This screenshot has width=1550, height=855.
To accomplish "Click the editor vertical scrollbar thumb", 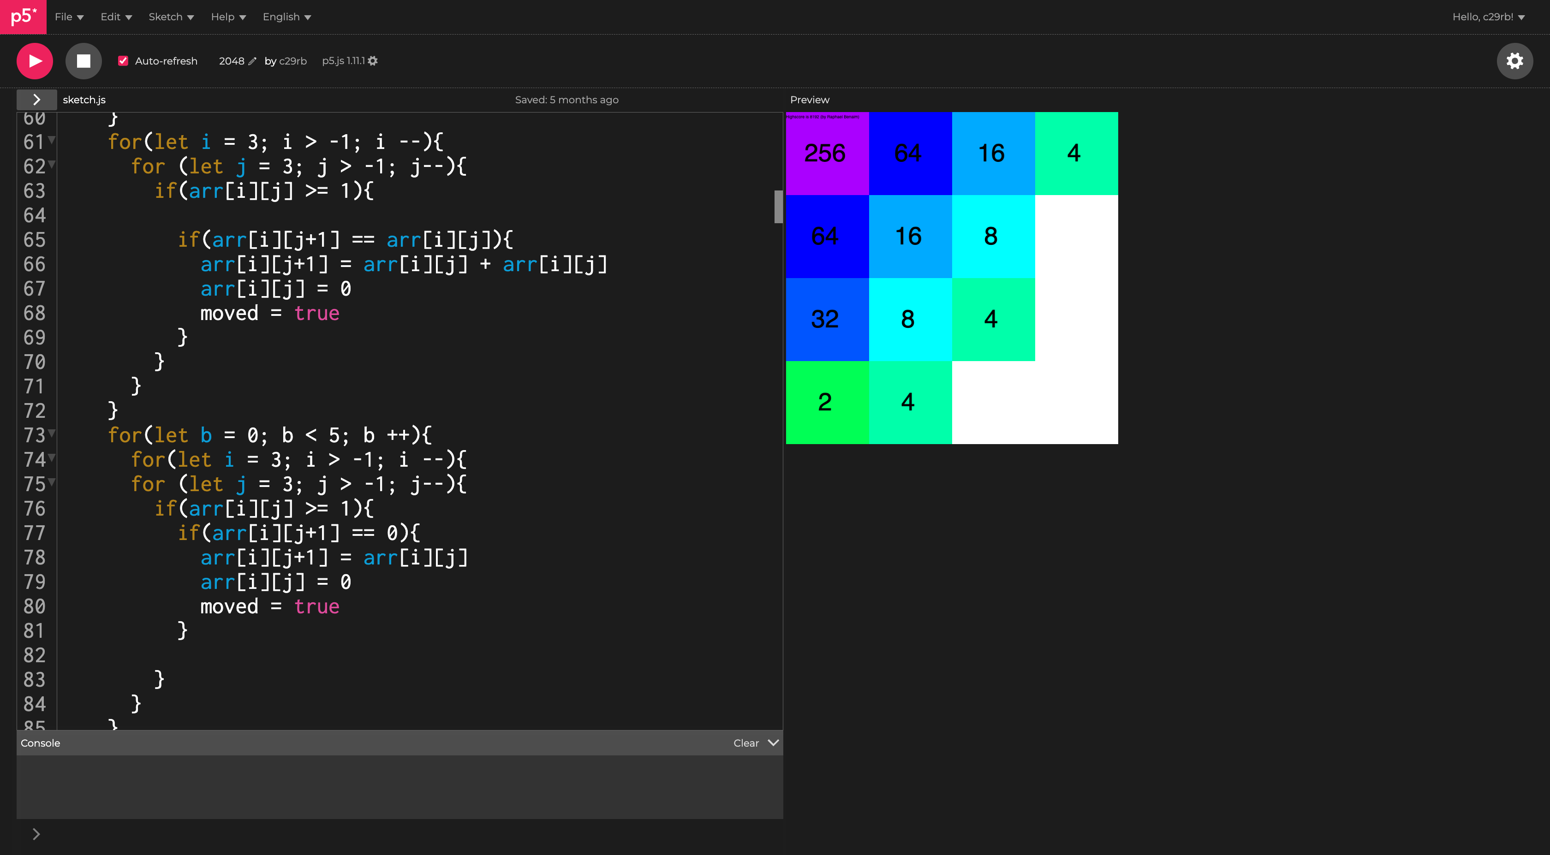I will 778,207.
